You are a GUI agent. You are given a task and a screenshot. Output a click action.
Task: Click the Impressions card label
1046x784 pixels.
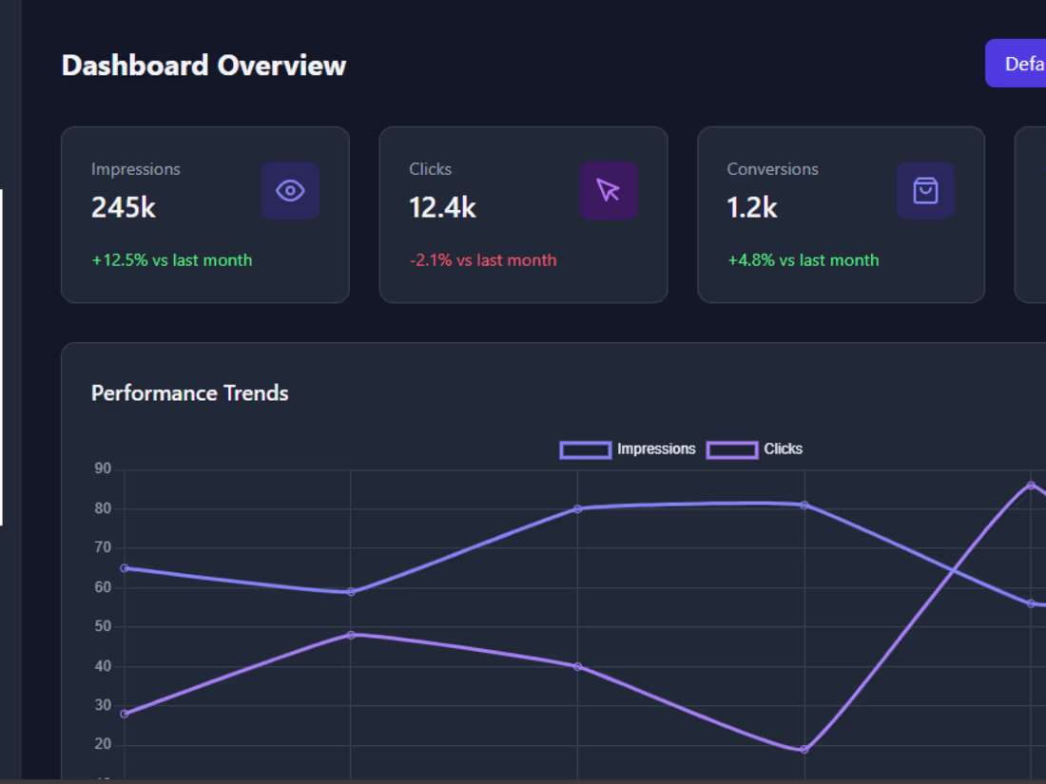coord(135,169)
